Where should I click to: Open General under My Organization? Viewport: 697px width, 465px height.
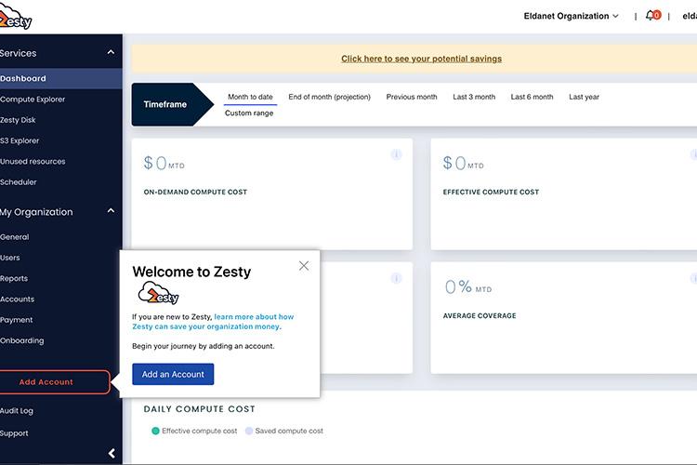click(x=15, y=237)
